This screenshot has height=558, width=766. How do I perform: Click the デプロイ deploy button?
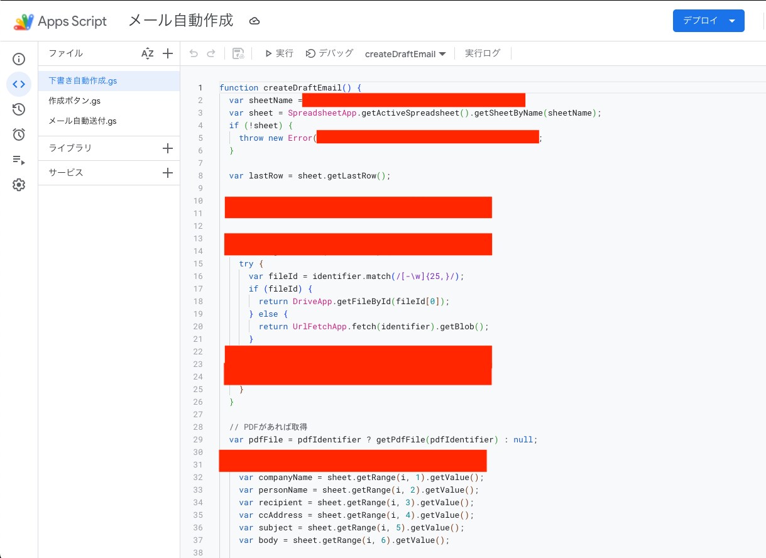[x=708, y=21]
